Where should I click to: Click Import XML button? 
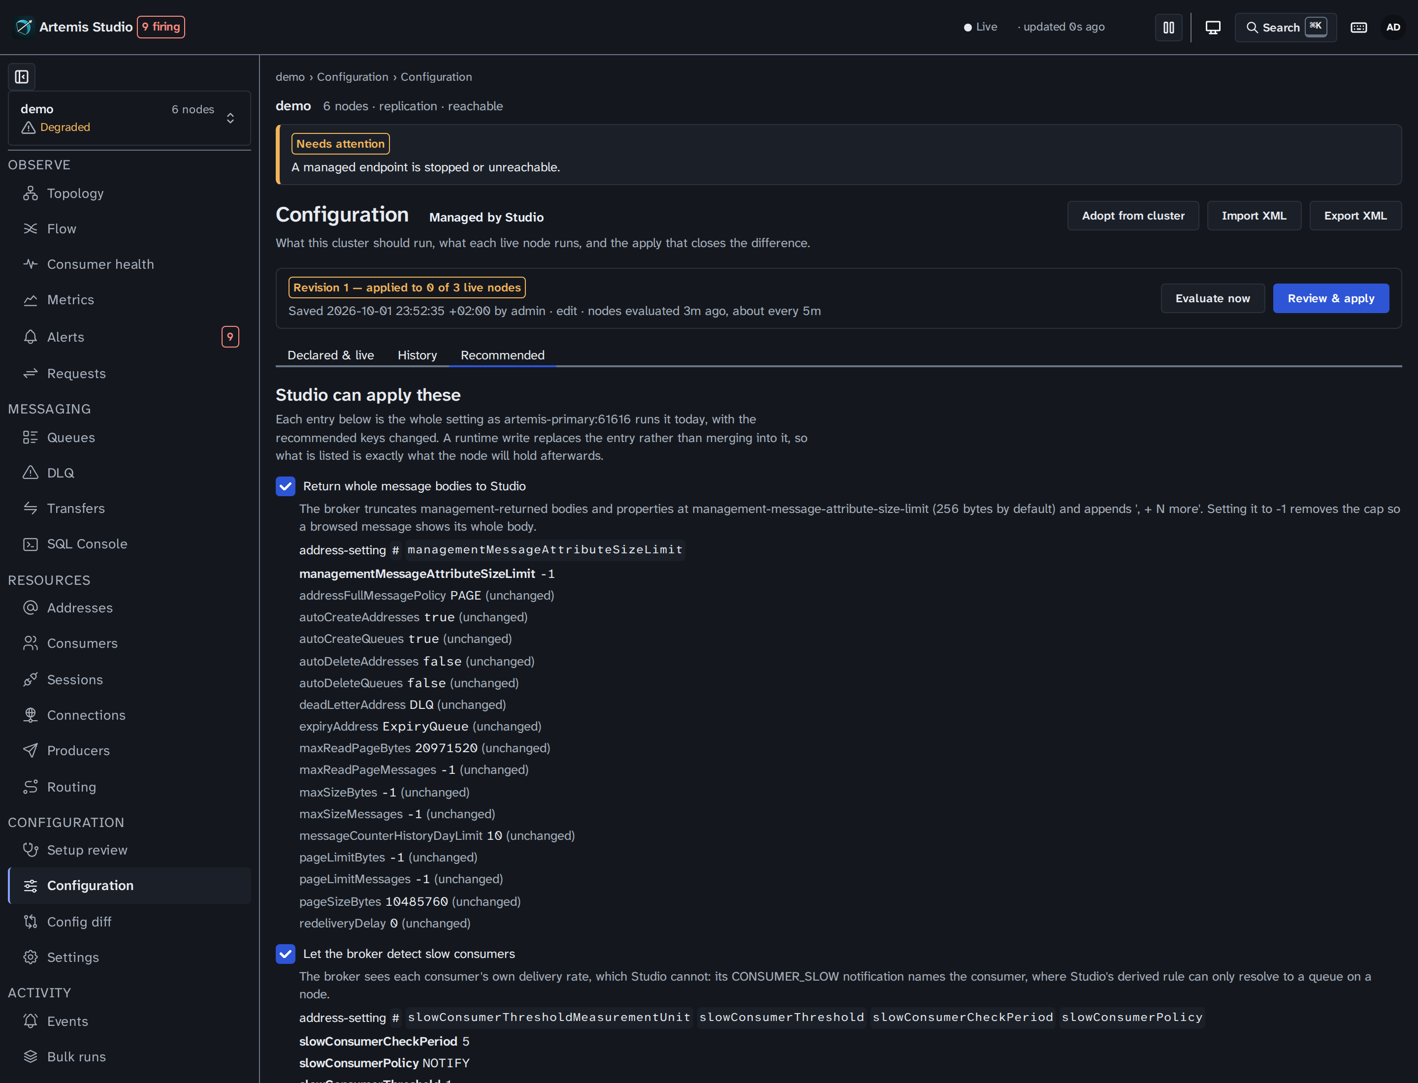click(1254, 216)
